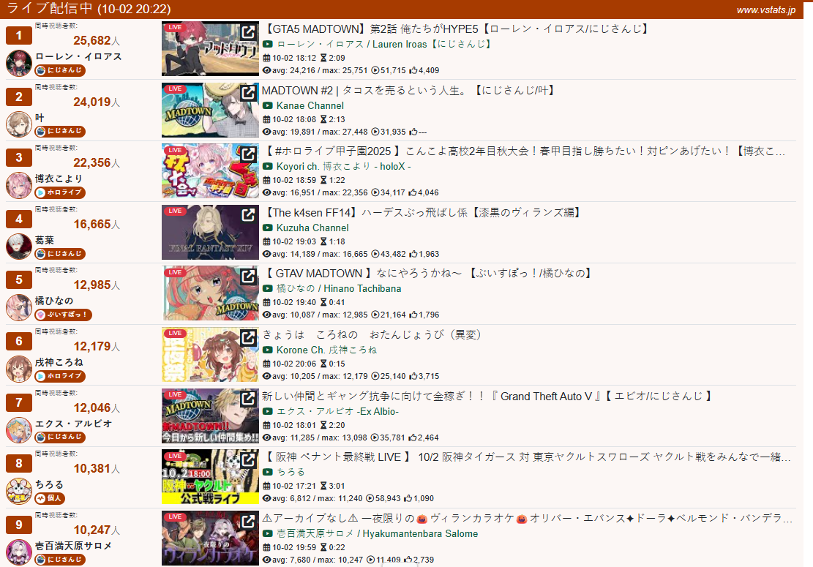Open Kuzuha Channel link
This screenshot has height=567, width=813.
pyautogui.click(x=312, y=228)
